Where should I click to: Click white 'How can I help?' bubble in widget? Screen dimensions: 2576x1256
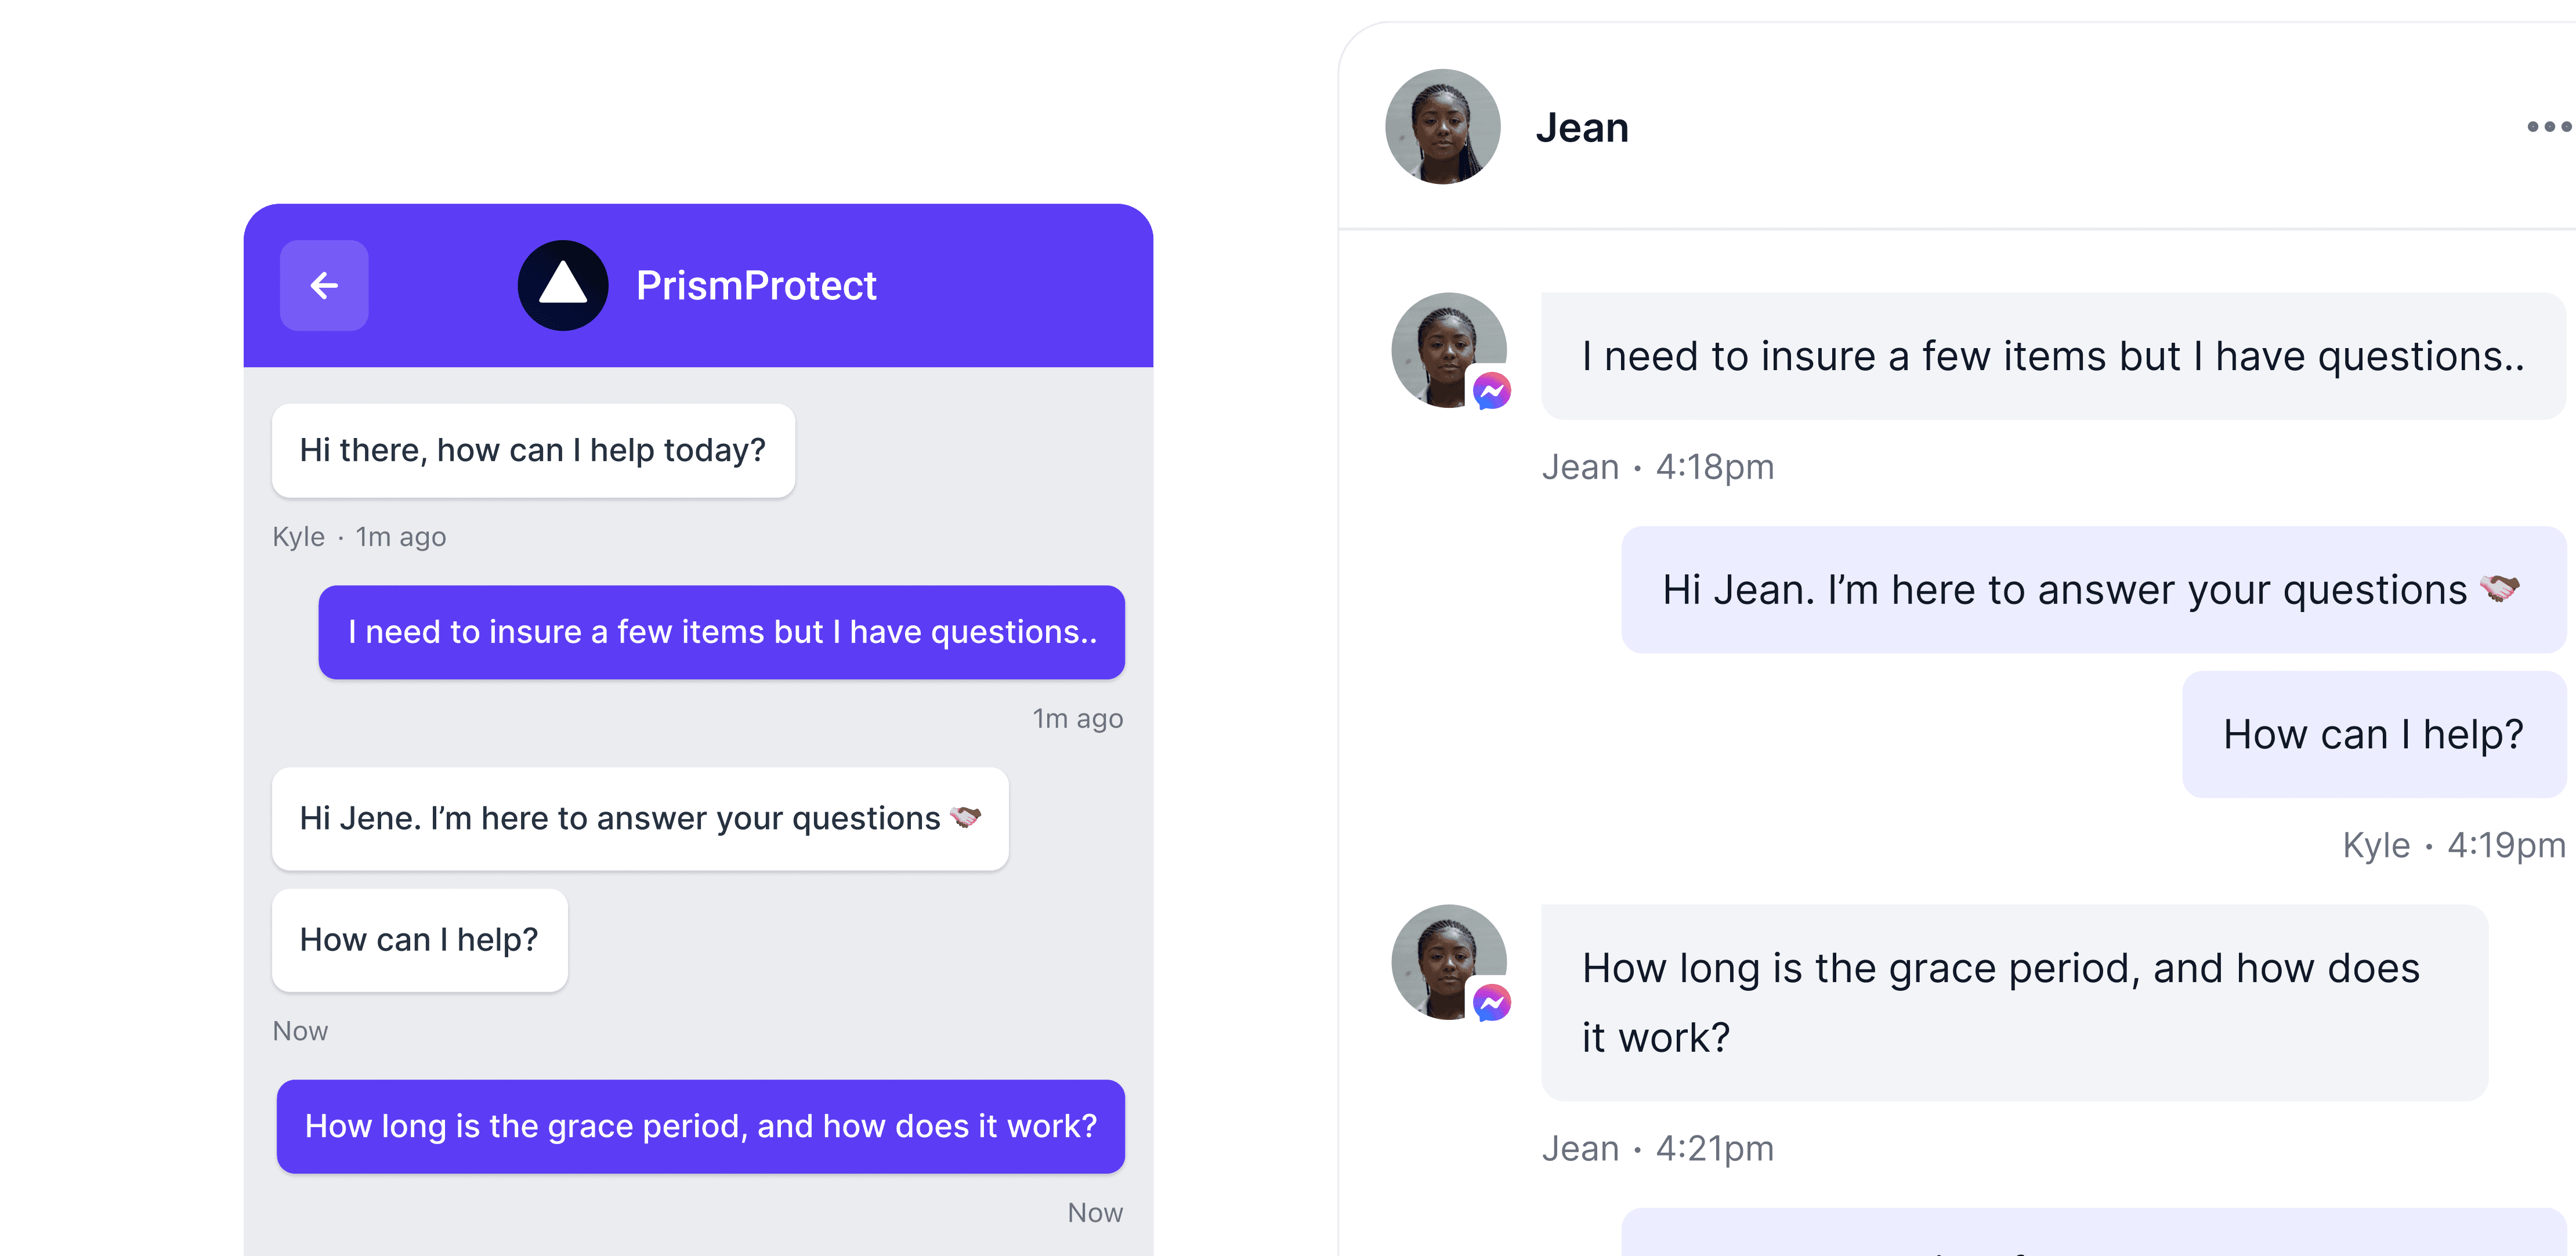click(419, 940)
